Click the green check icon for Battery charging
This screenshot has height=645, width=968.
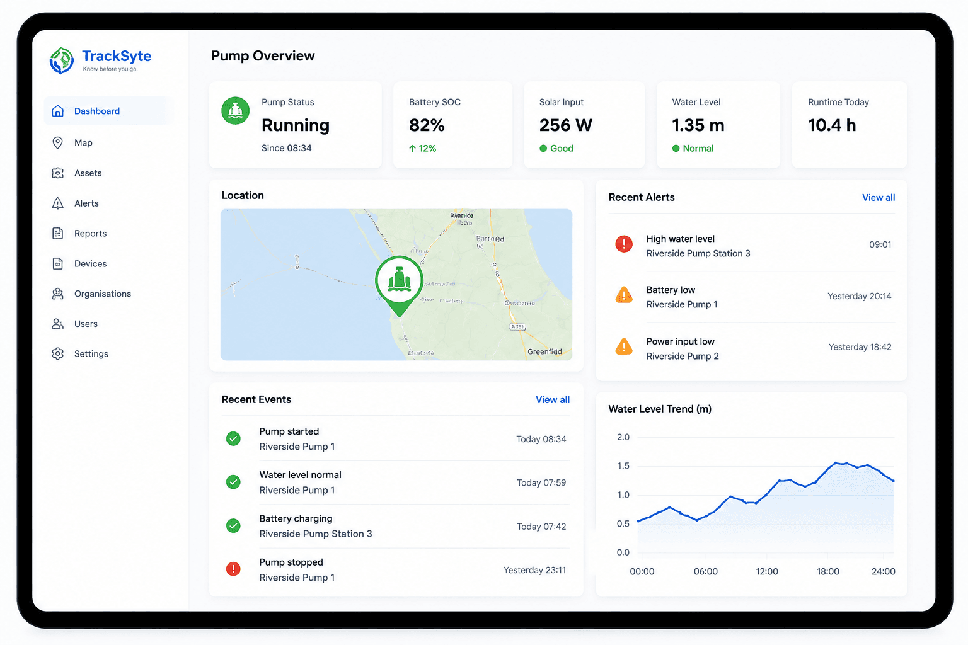pos(233,525)
